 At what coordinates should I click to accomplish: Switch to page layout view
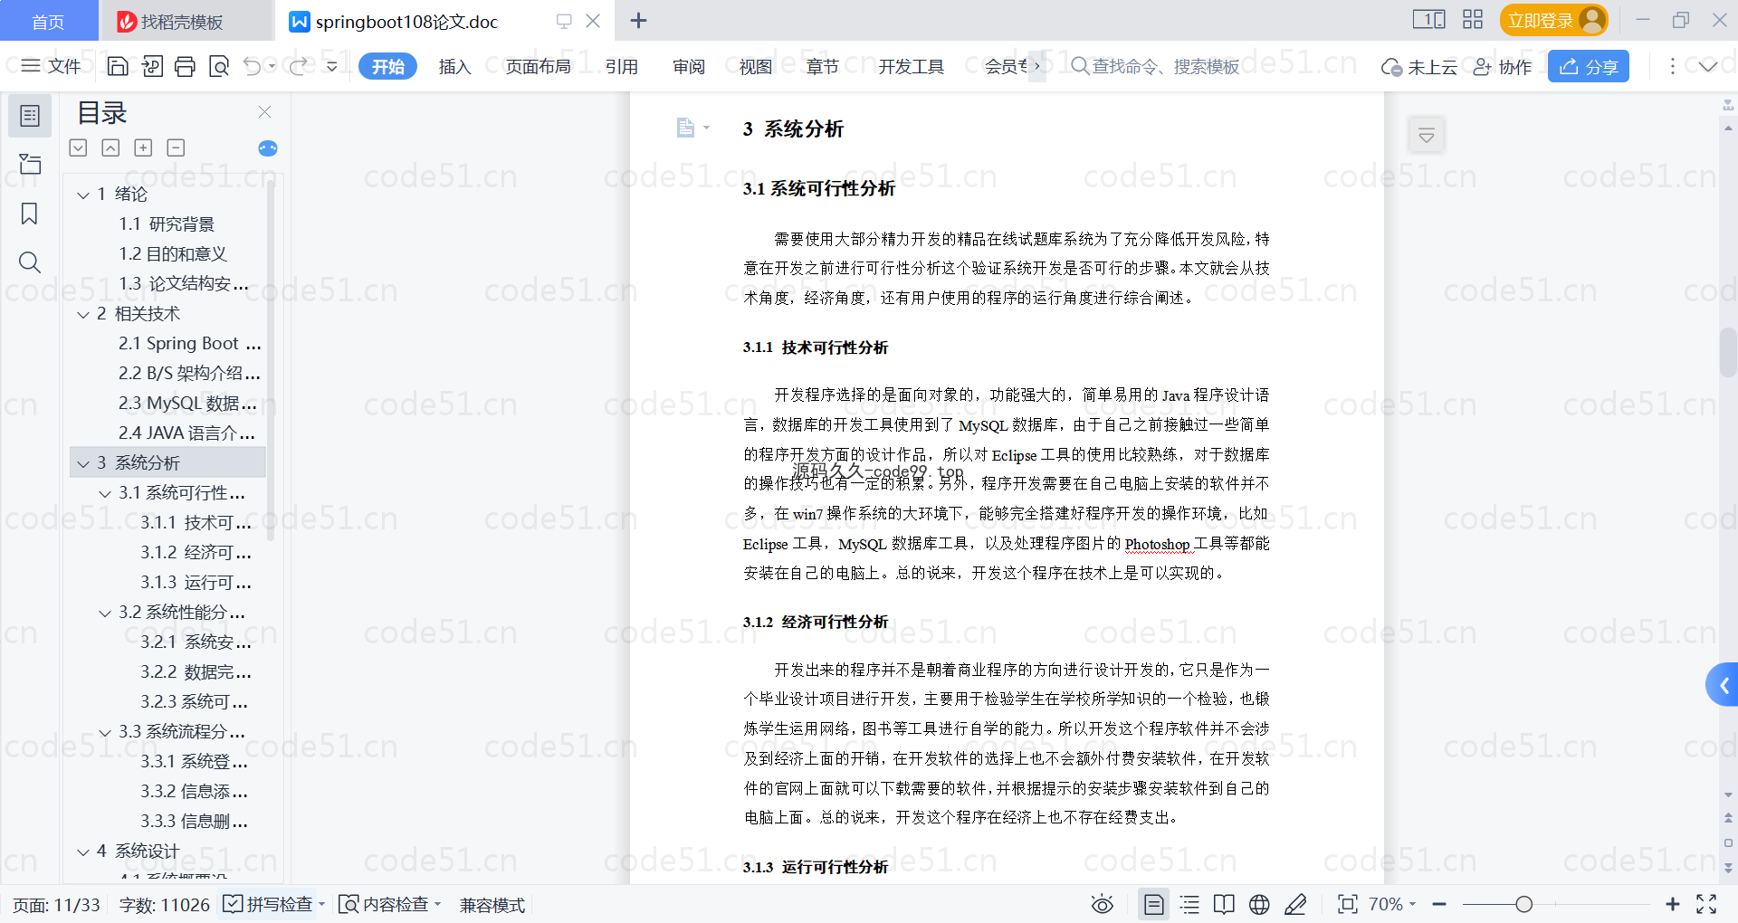1154,904
